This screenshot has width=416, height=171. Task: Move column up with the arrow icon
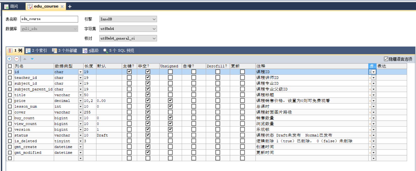click(x=25, y=59)
